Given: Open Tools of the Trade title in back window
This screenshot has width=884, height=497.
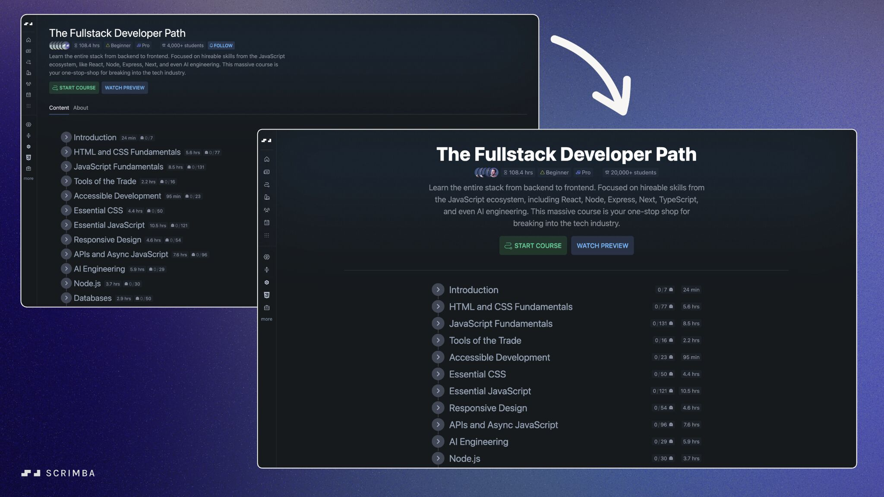Looking at the screenshot, I should point(105,181).
